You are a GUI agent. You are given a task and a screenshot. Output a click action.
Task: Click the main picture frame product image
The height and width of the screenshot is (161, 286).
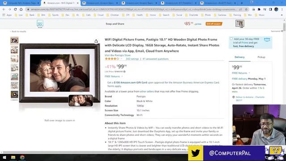pos(59,73)
